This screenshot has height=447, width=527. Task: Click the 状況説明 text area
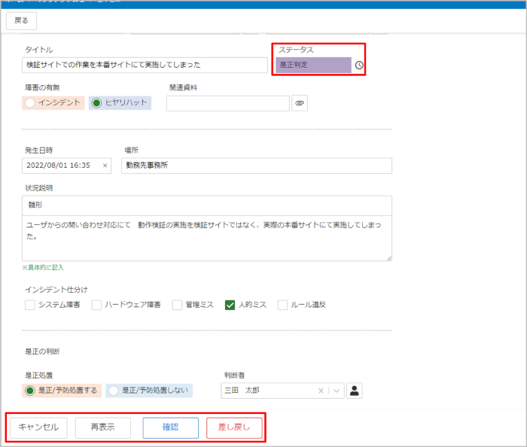coord(207,238)
